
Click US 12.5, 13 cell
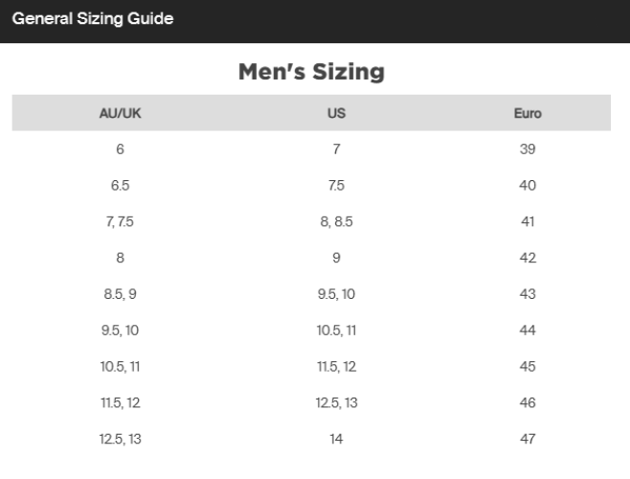pos(336,402)
